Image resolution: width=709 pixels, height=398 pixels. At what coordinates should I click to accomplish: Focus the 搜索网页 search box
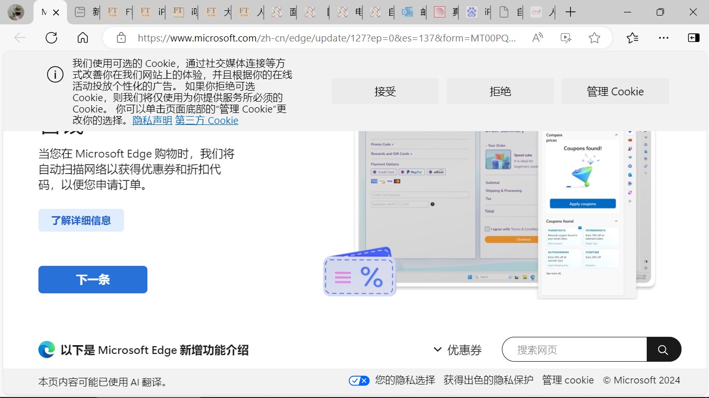pyautogui.click(x=574, y=350)
